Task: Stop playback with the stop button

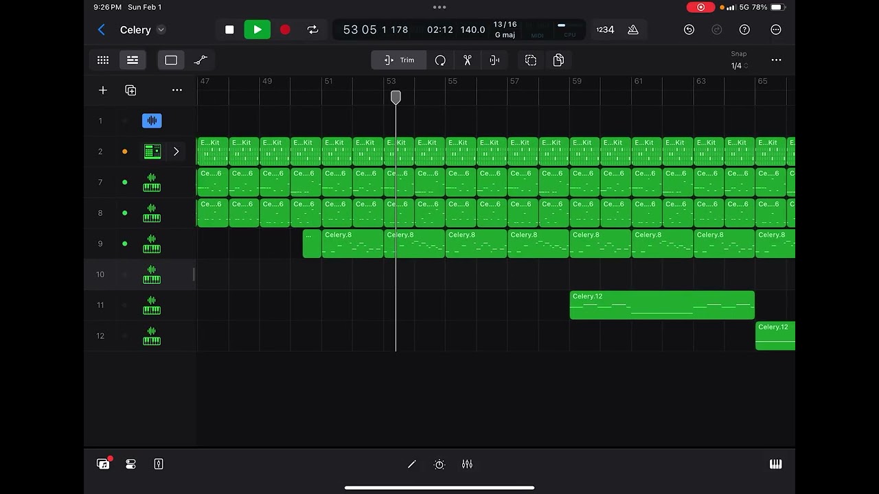Action: (x=229, y=30)
